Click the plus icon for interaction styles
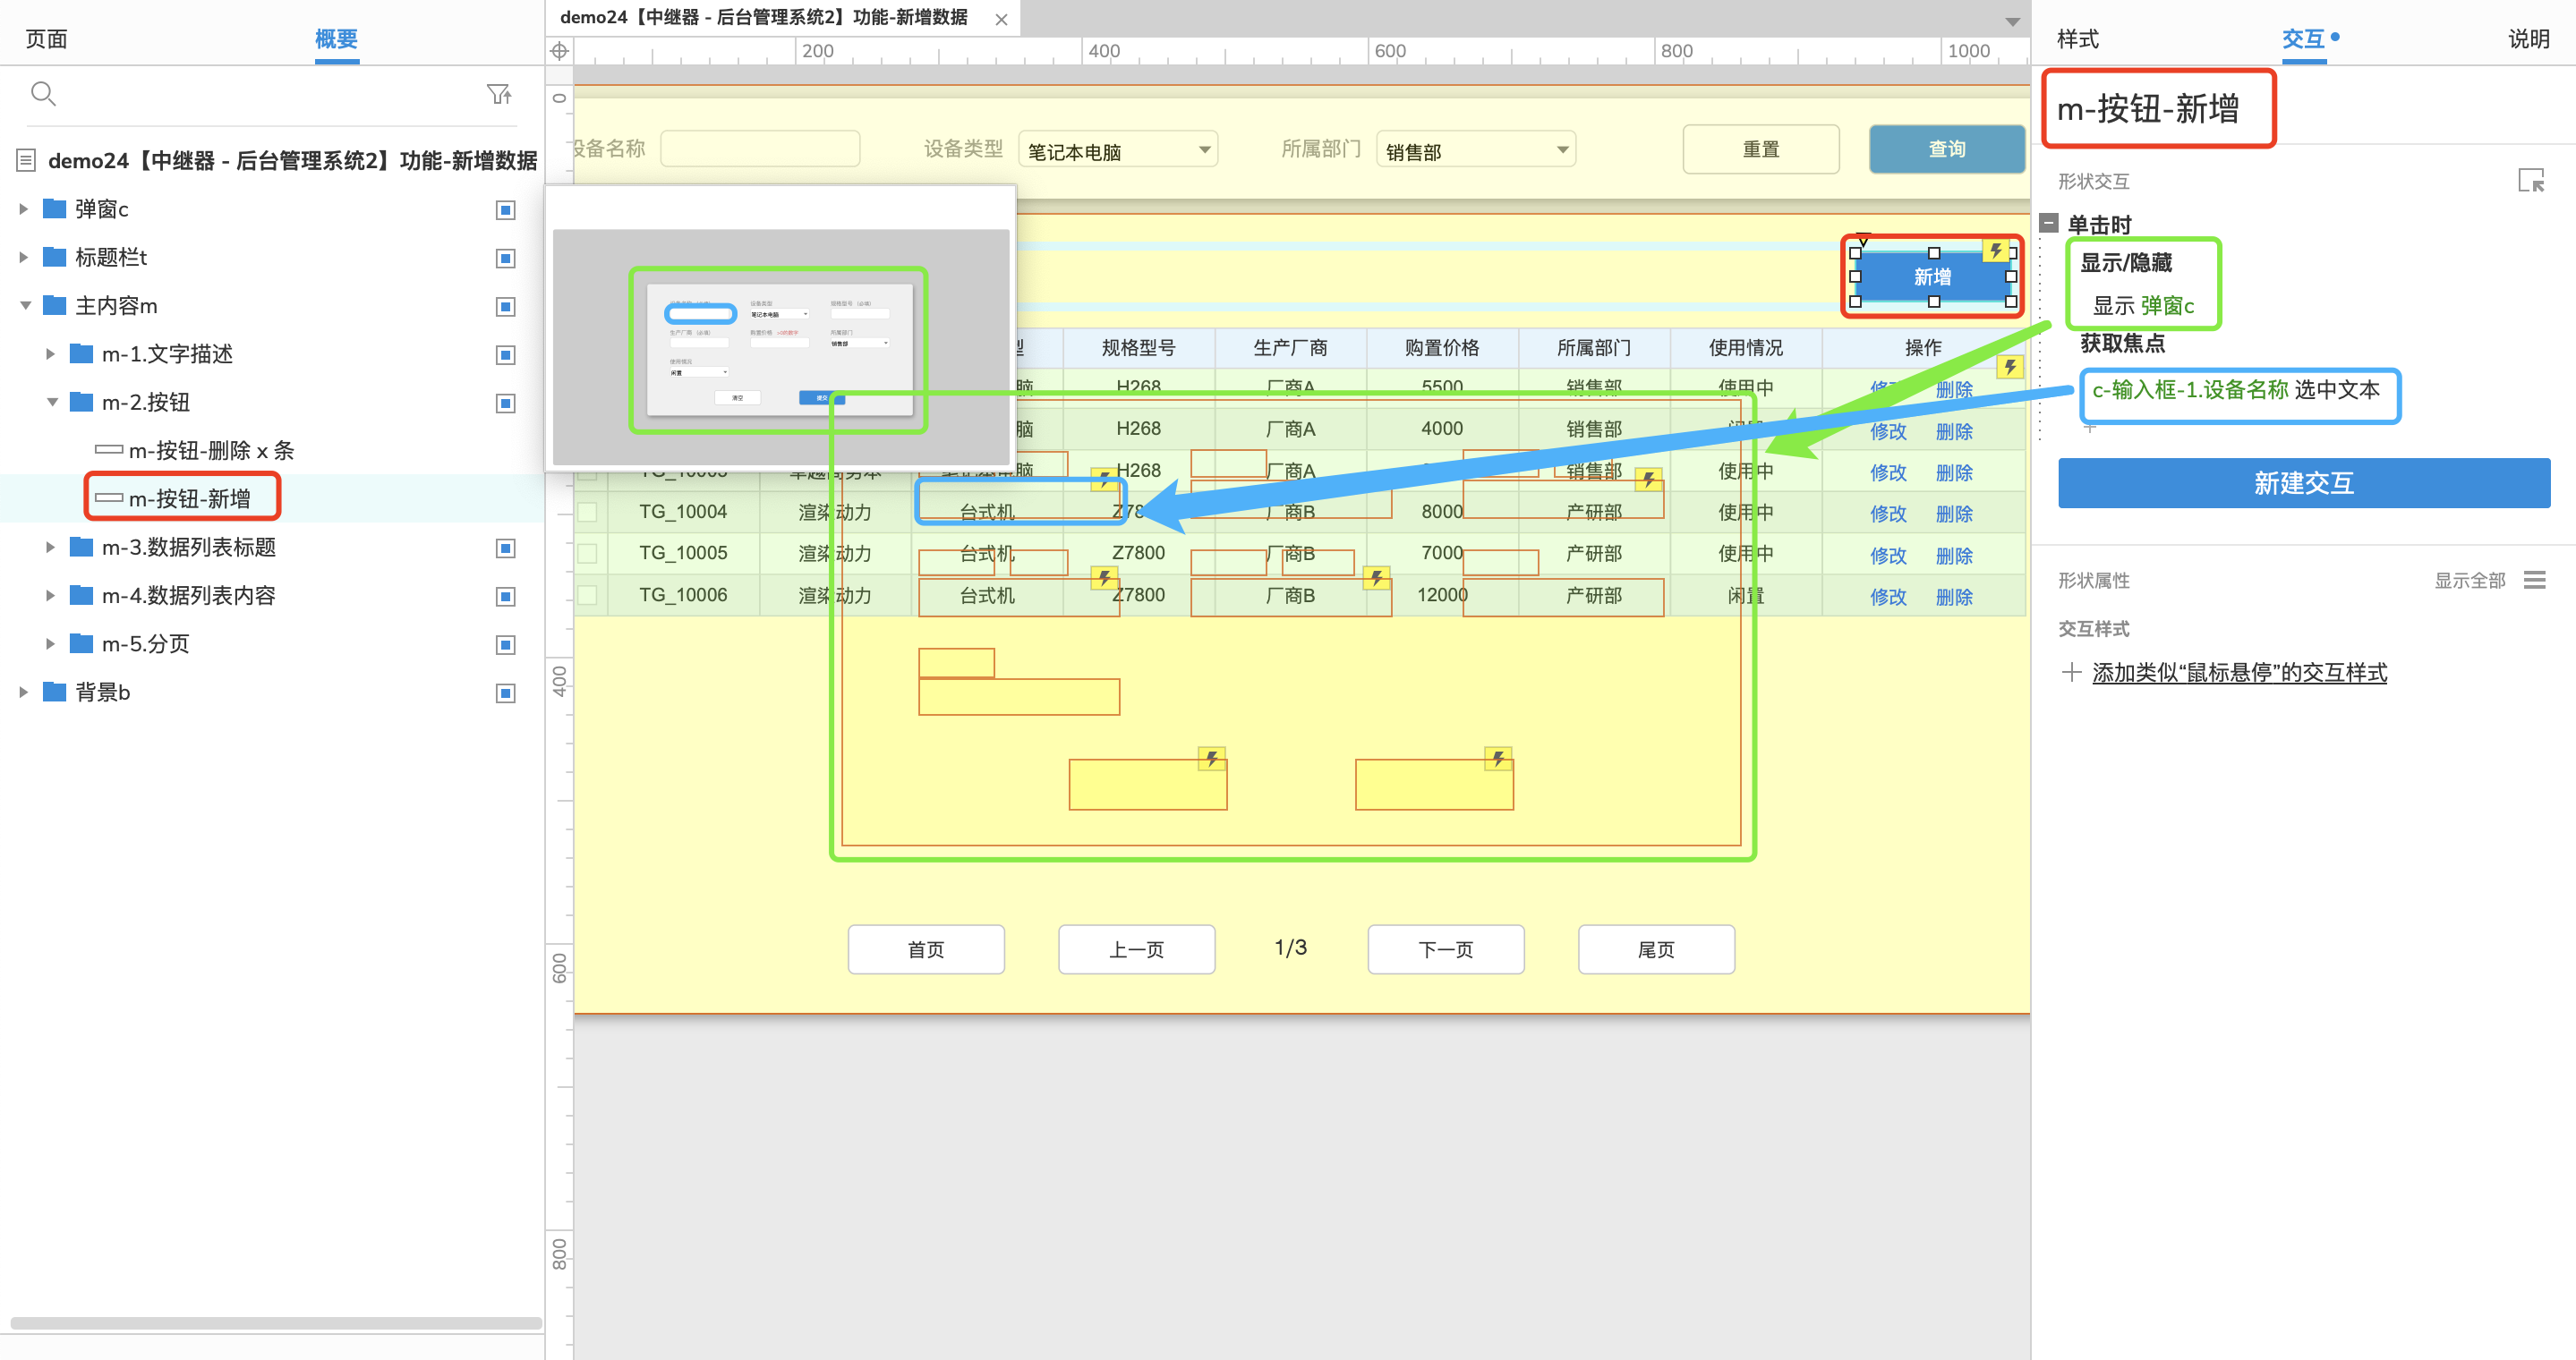The width and height of the screenshot is (2576, 1360). click(x=2071, y=673)
